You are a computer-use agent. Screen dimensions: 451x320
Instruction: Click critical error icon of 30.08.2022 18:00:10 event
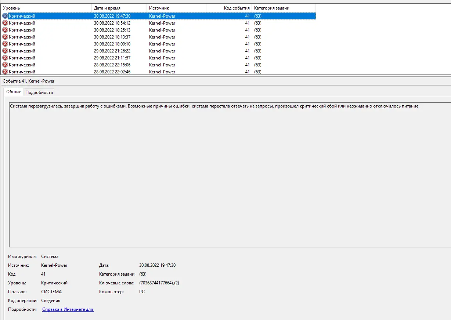[5, 44]
